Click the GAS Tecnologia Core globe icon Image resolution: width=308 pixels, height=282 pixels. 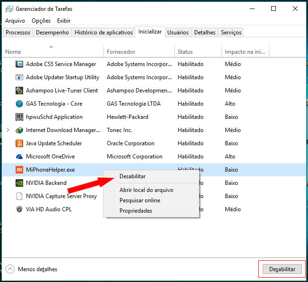click(x=19, y=104)
